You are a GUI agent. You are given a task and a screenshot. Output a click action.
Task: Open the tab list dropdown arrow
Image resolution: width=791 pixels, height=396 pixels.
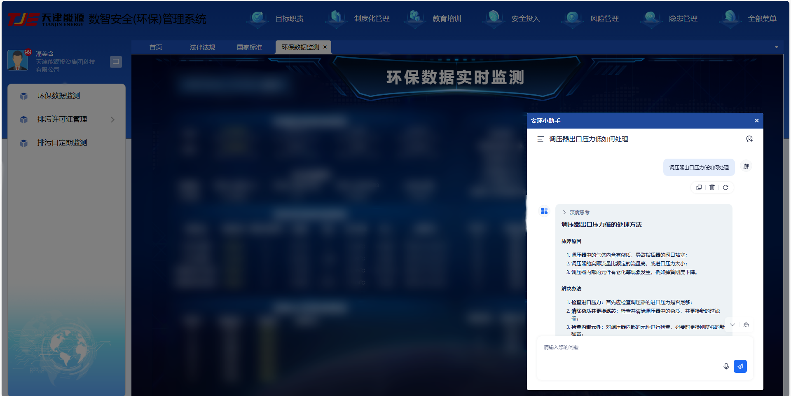777,47
